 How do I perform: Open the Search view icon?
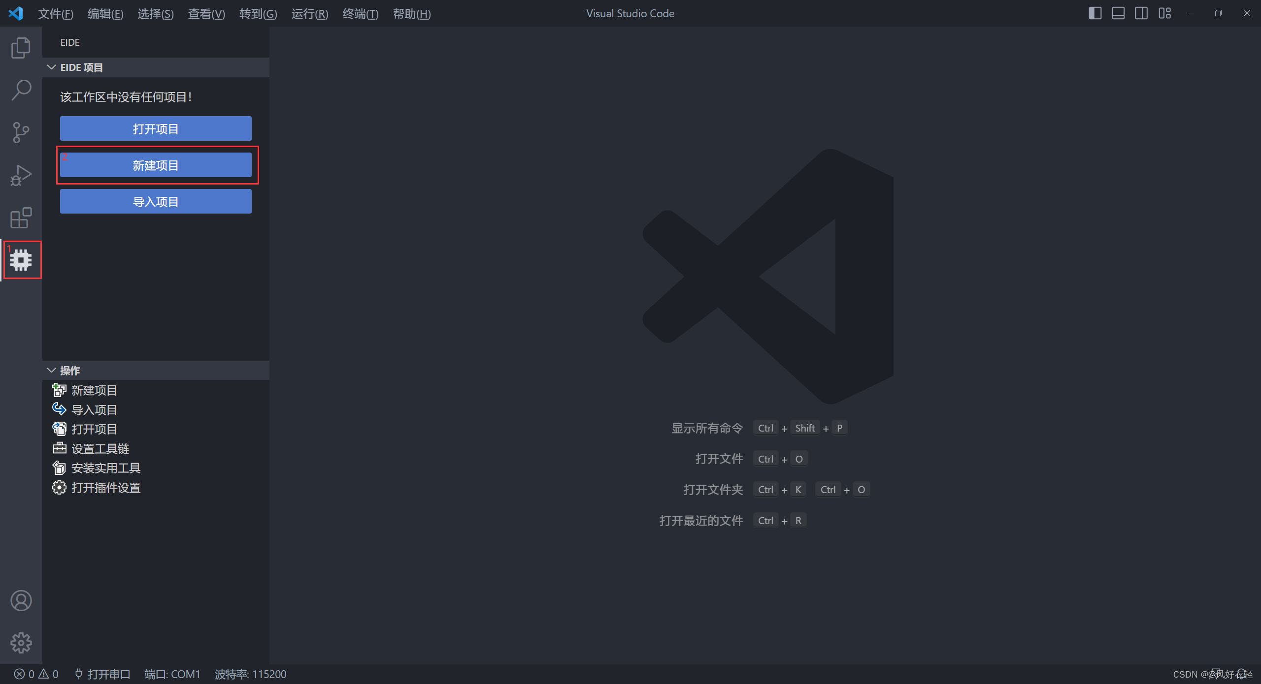[x=21, y=91]
